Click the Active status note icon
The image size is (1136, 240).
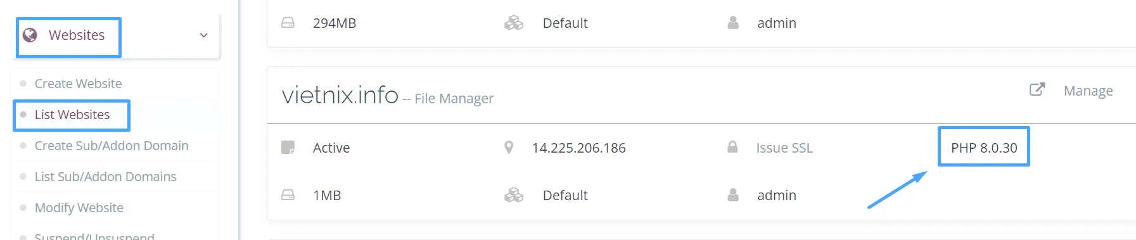point(288,148)
